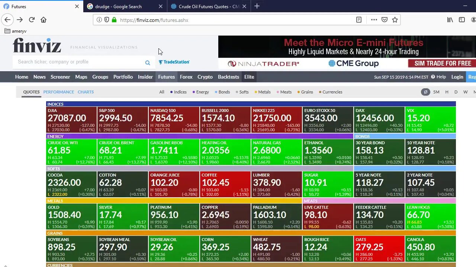Viewport: 476px width, 267px height.
Task: Open the Portfolio menu item
Action: [123, 77]
